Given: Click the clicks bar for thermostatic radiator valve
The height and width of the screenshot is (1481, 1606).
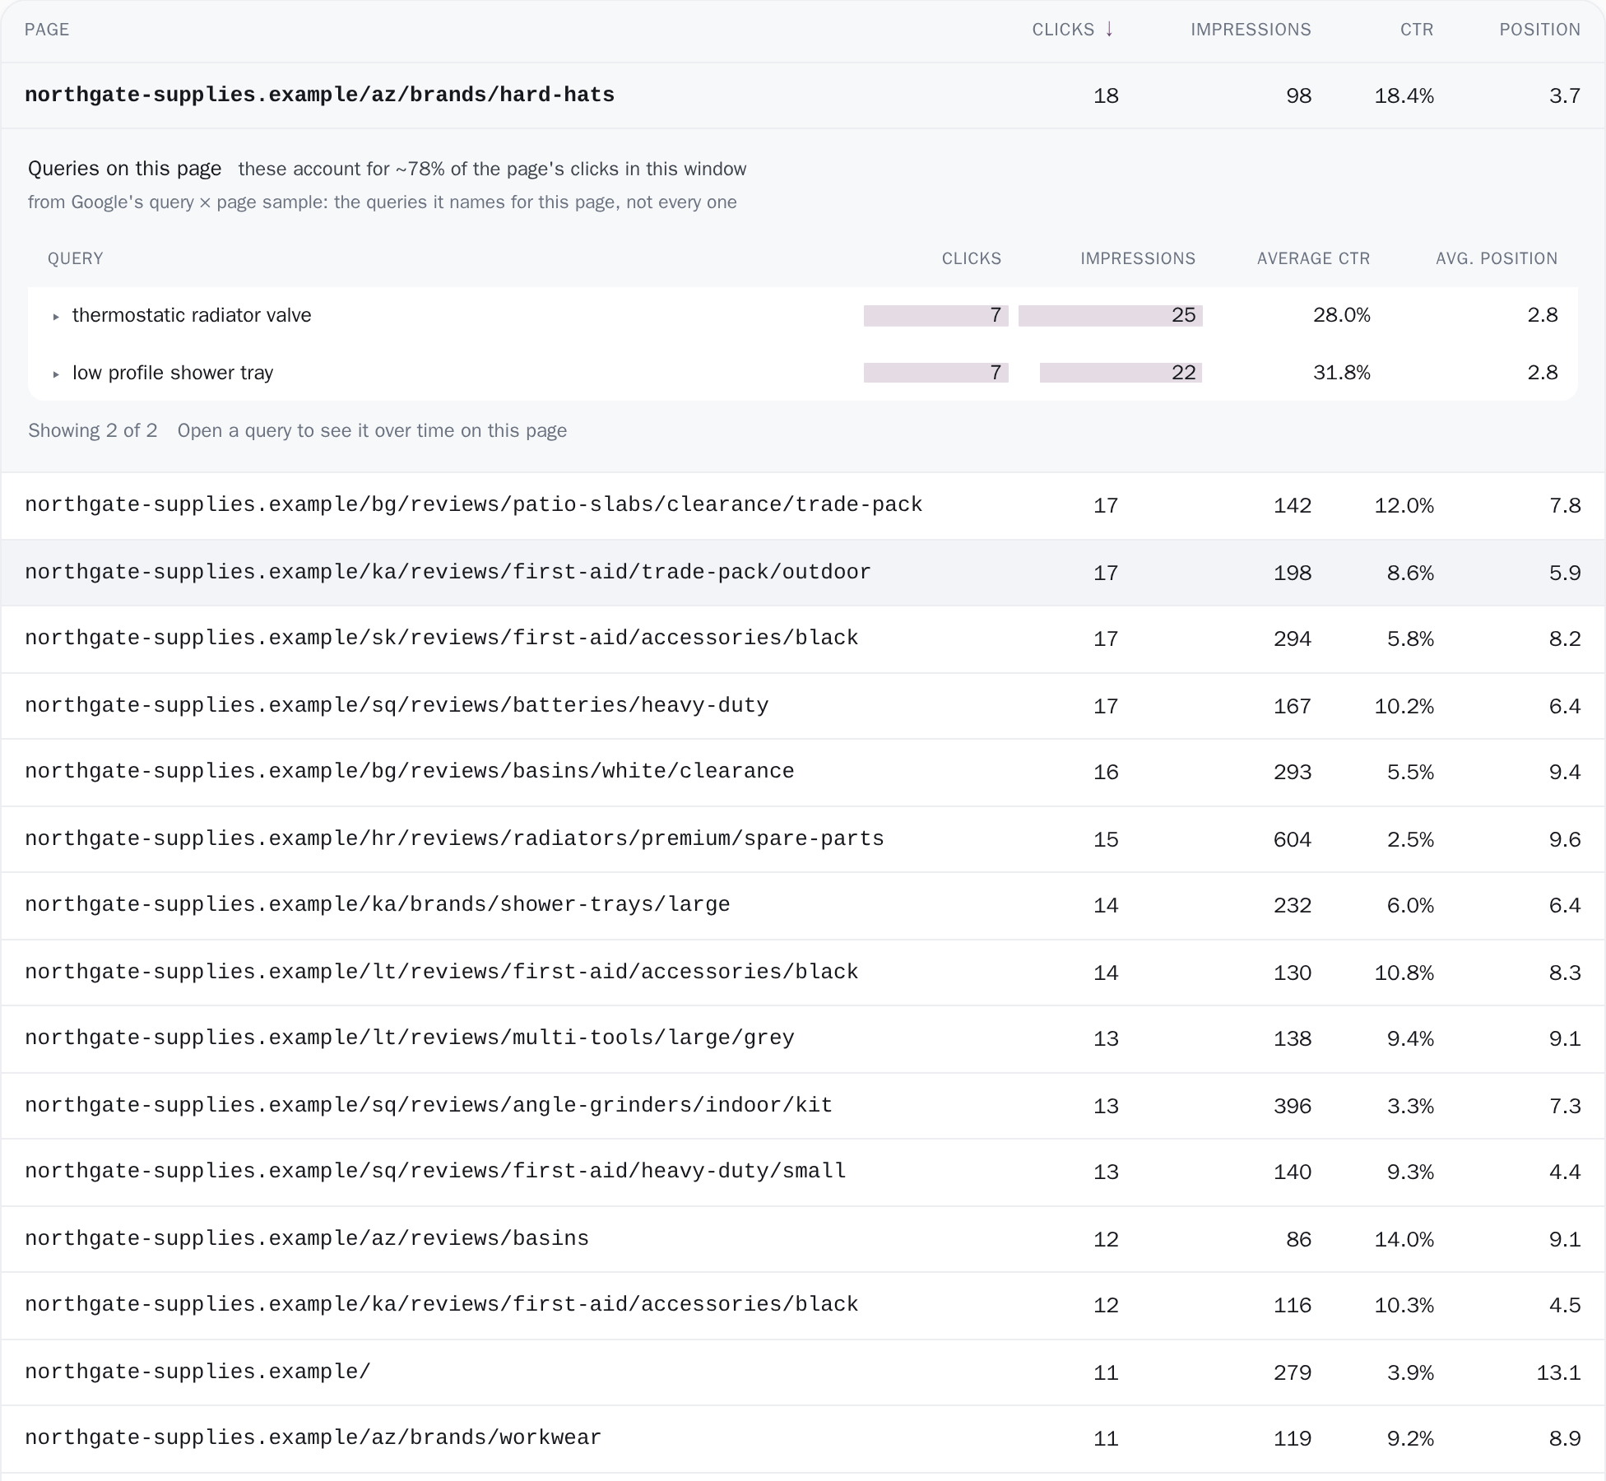Looking at the screenshot, I should [936, 315].
